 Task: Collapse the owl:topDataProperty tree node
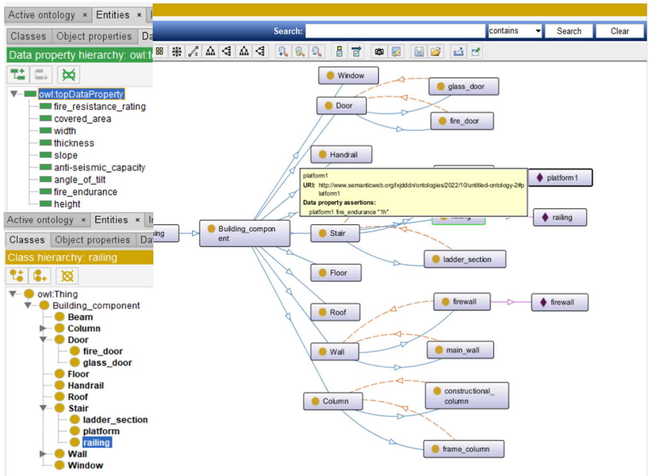point(14,94)
